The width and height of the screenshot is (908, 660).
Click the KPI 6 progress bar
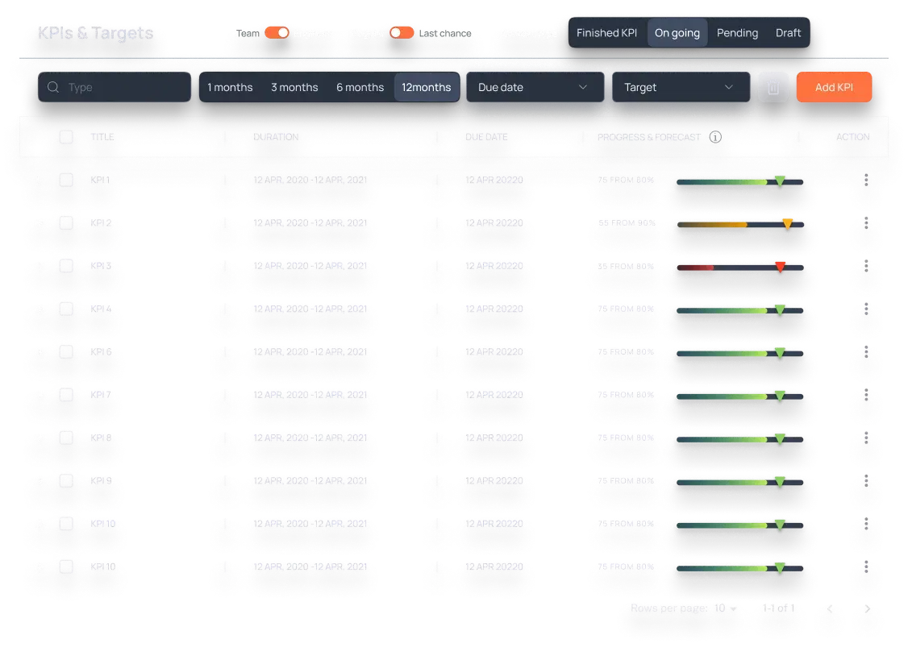tap(740, 353)
